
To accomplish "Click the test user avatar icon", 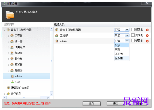I will pos(13,82).
